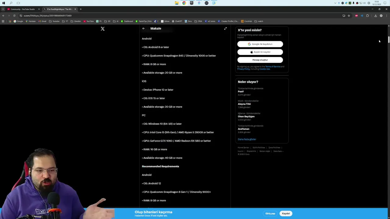The width and height of the screenshot is (390, 219).
Task: Click the Kaydol button in bottom banner
Action: 286,214
